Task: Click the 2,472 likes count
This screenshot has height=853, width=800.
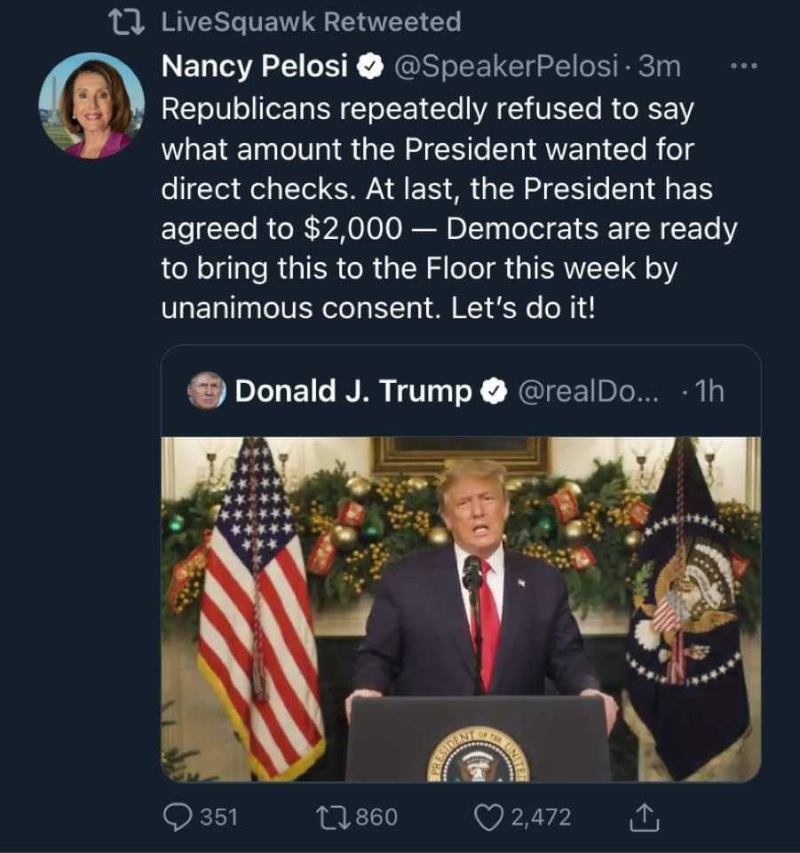Action: 541,817
